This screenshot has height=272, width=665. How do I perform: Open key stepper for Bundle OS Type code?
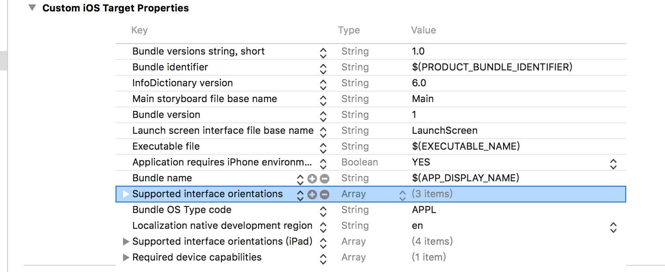coord(323,211)
